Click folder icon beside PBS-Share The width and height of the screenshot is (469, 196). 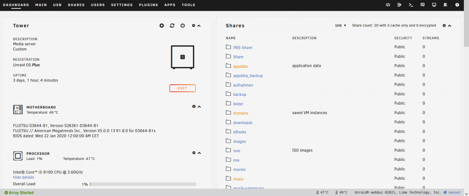pos(228,47)
